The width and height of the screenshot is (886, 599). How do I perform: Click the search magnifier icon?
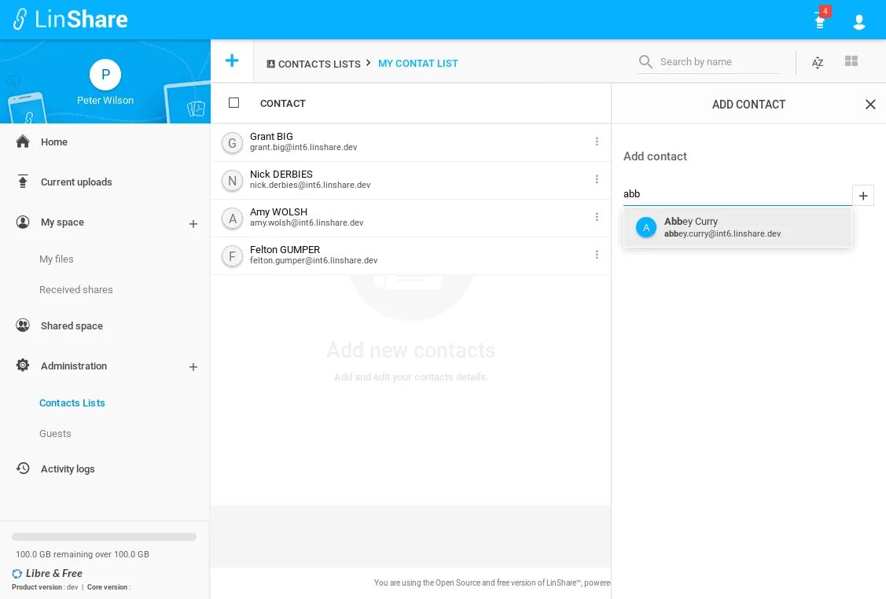(x=645, y=61)
